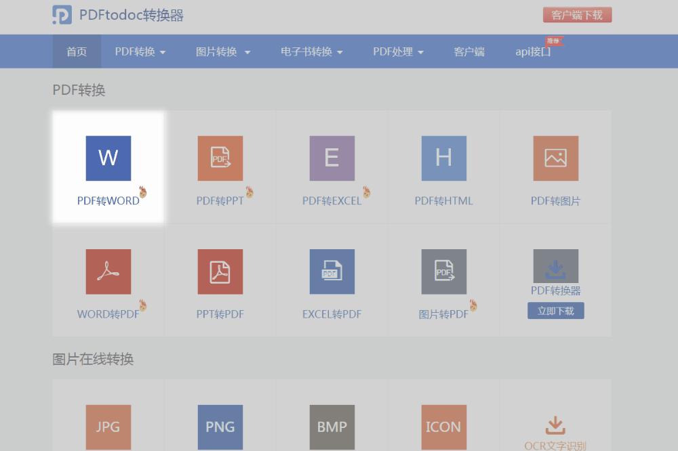This screenshot has height=451, width=678.
Task: Open the PNG converter icon
Action: pos(220,427)
